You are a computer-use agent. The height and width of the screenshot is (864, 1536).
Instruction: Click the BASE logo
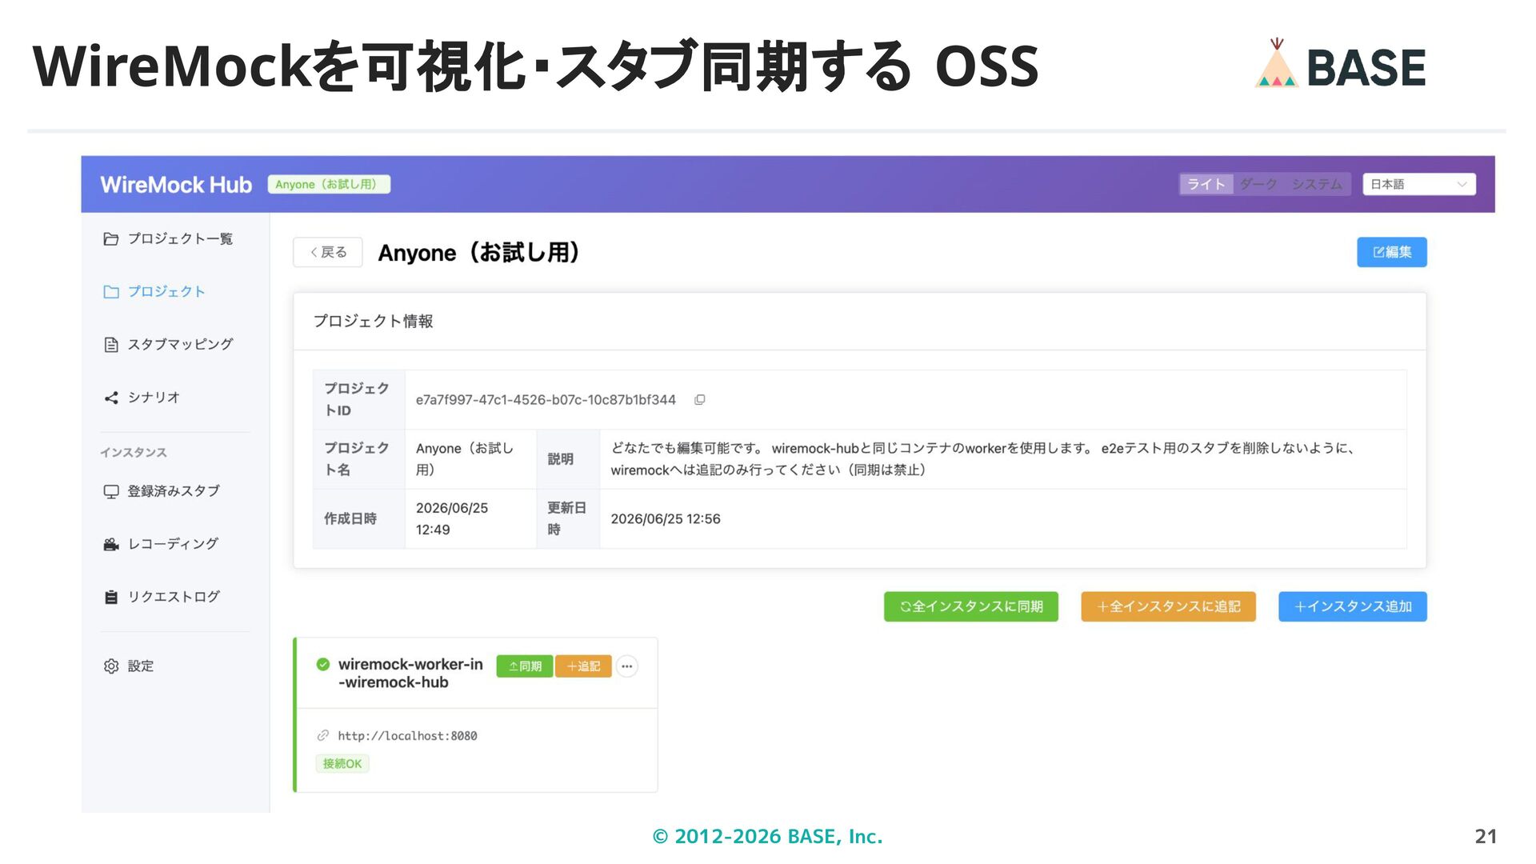tap(1341, 64)
